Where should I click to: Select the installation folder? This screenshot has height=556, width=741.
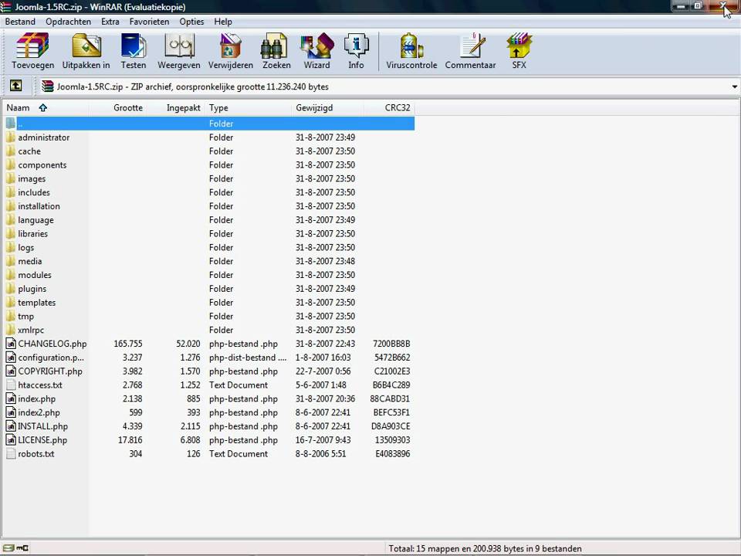(x=39, y=206)
